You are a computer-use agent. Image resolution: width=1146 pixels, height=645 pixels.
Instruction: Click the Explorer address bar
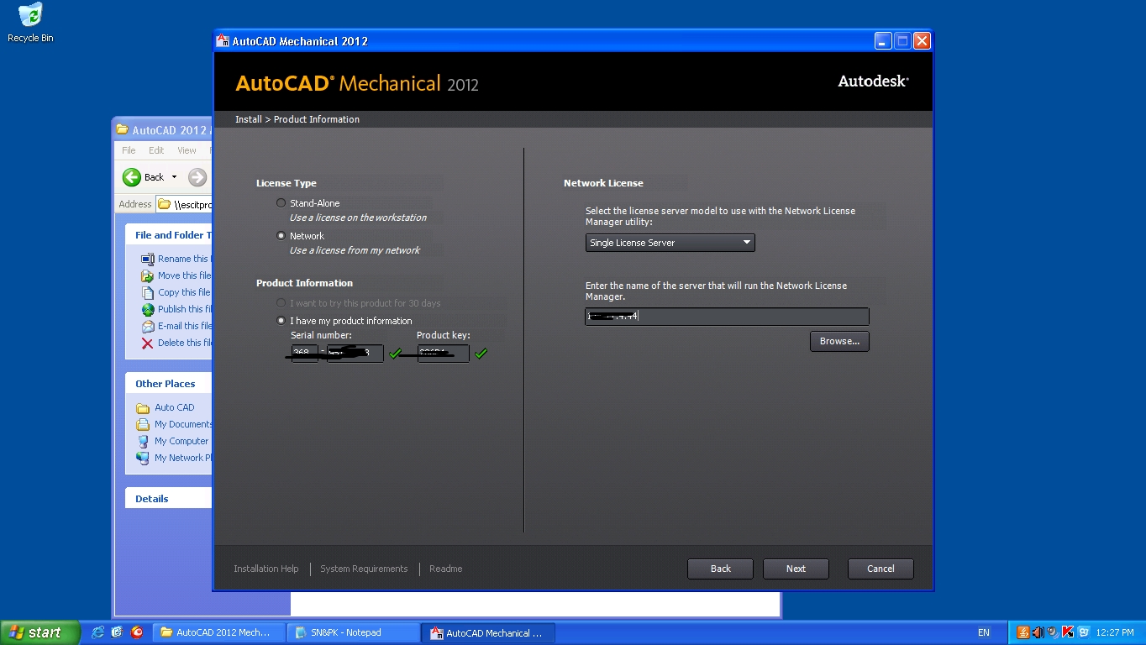(185, 204)
